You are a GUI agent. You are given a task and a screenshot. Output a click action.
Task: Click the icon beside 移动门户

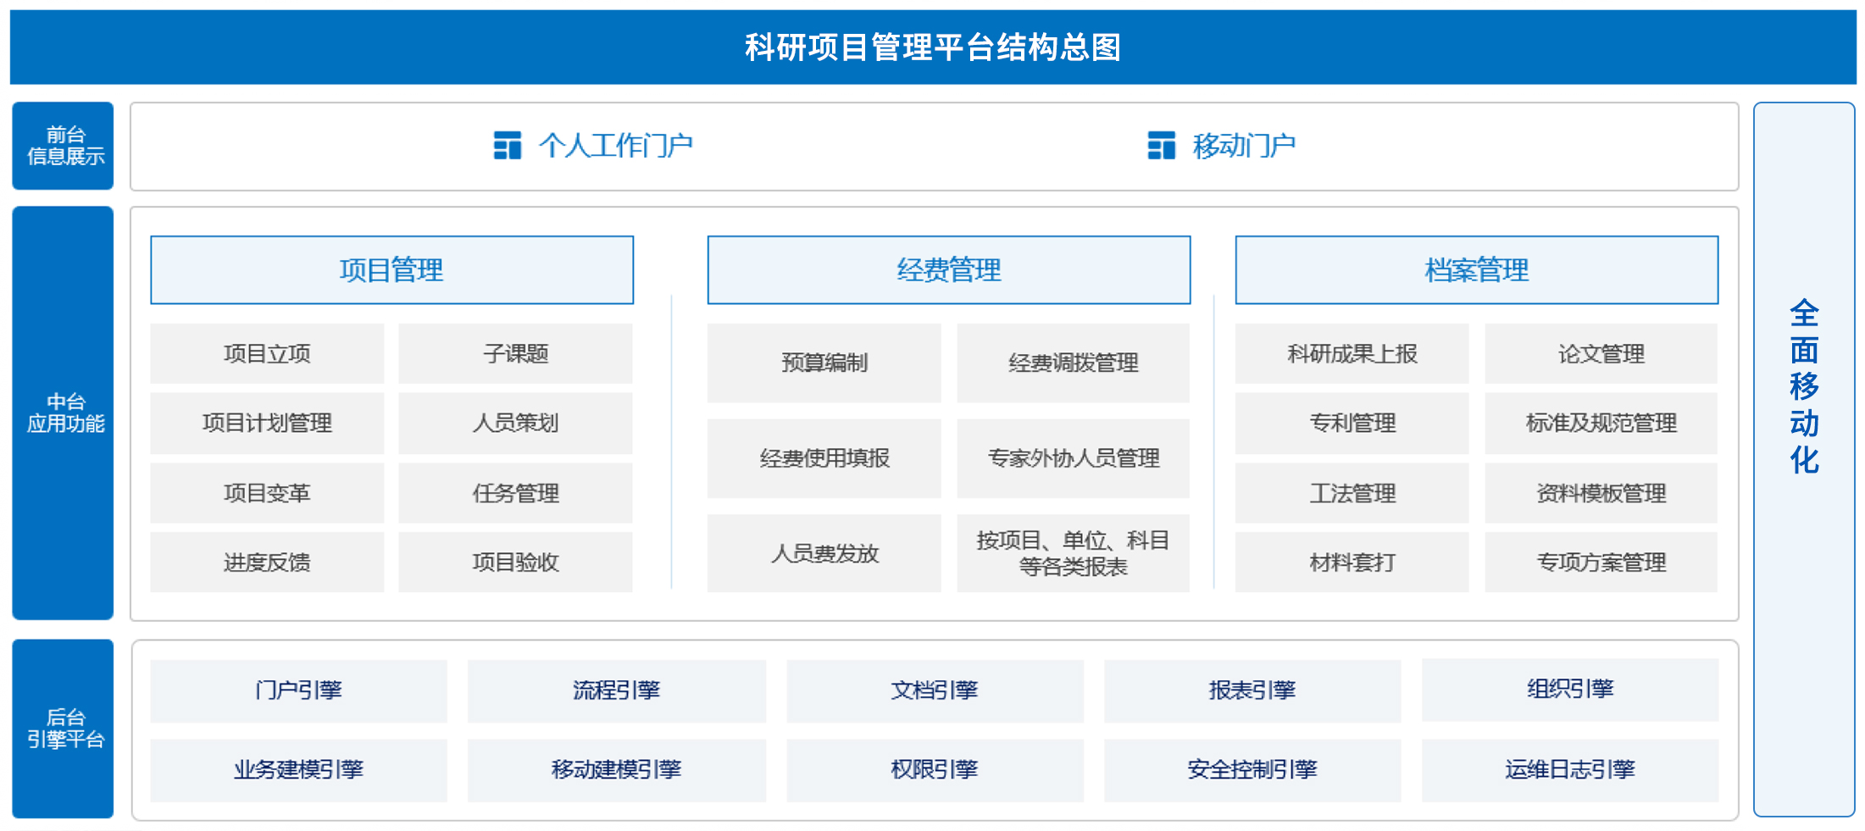pyautogui.click(x=1161, y=146)
